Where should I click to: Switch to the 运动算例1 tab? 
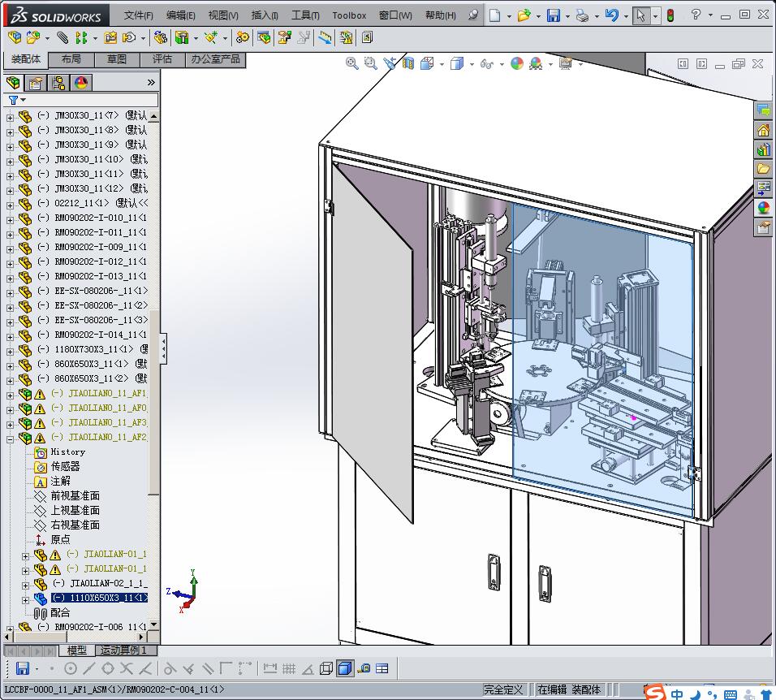coord(123,650)
